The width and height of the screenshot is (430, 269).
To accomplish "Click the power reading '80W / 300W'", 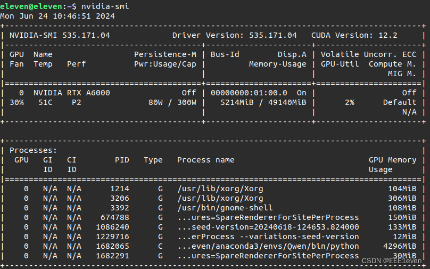I will point(172,102).
